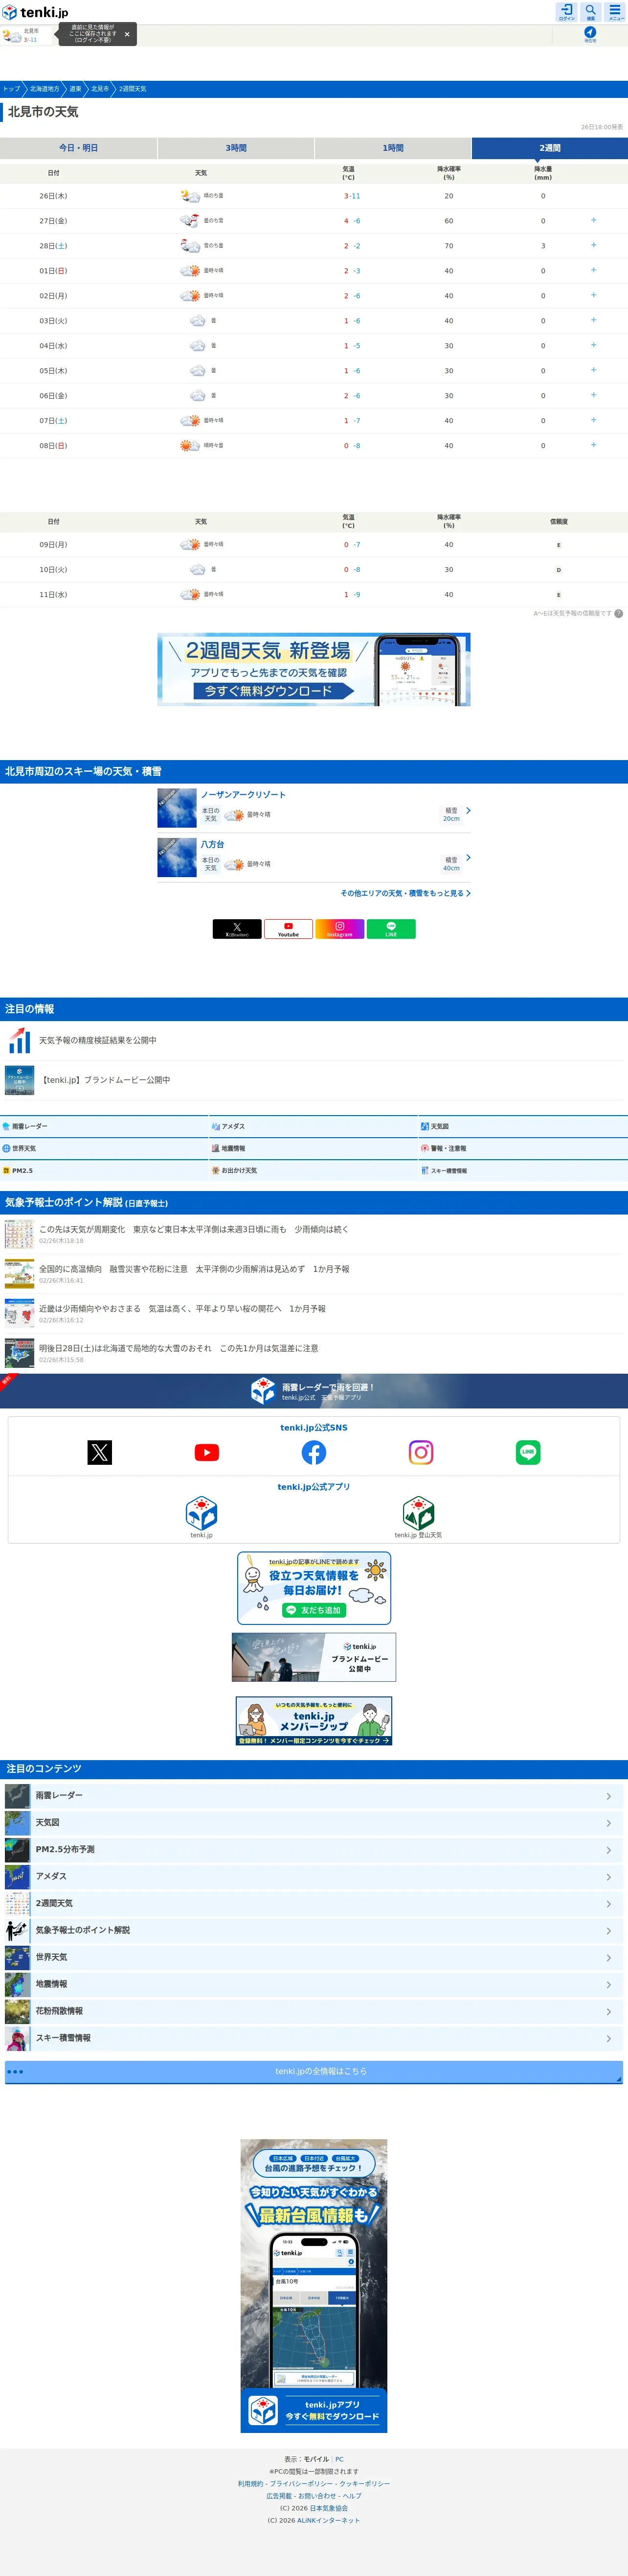Expand the 28日(土) forecast row

click(x=593, y=245)
